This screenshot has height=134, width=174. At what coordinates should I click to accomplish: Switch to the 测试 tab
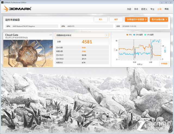click(x=136, y=9)
